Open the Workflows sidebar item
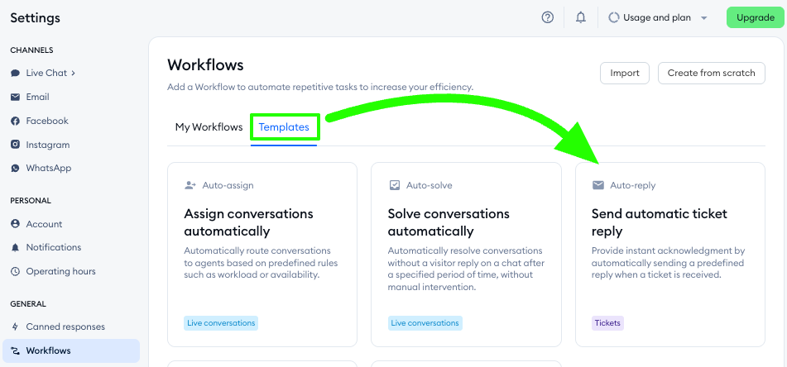 (48, 350)
